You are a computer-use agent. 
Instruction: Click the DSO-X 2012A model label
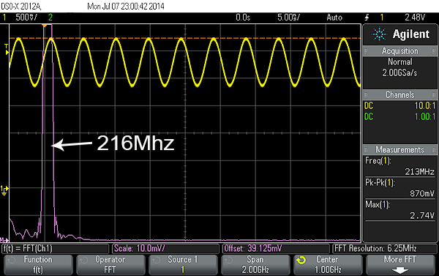[21, 6]
